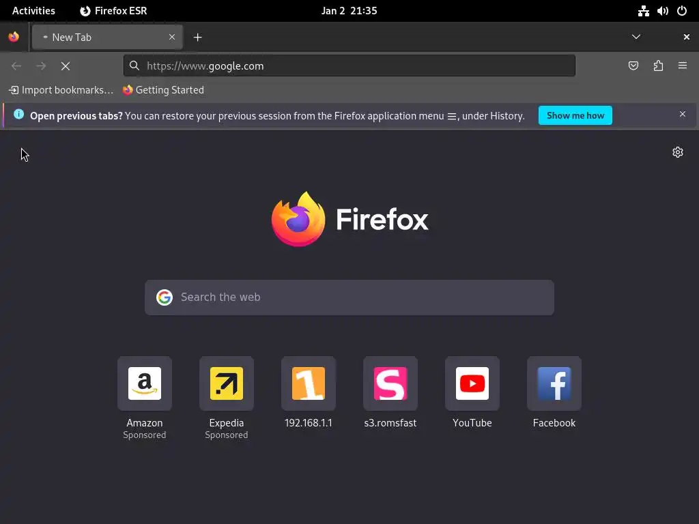Open the Getting Started bookmark
The height and width of the screenshot is (524, 699).
(x=163, y=90)
